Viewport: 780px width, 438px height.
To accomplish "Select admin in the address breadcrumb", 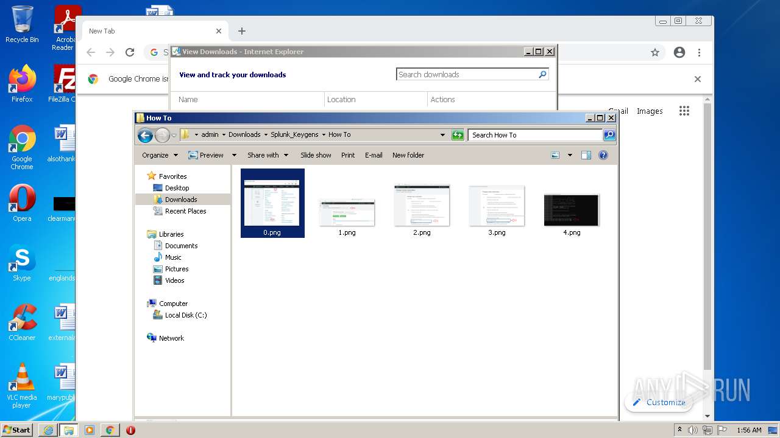I will pyautogui.click(x=210, y=135).
